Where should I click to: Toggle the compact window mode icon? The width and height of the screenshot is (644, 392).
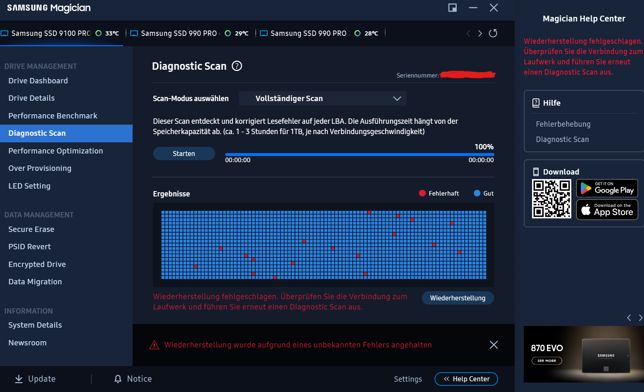pos(453,8)
